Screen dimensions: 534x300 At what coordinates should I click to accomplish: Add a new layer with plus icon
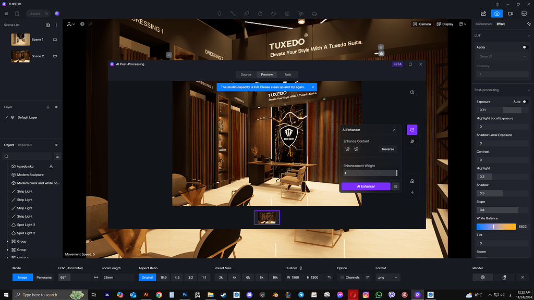pos(48,107)
